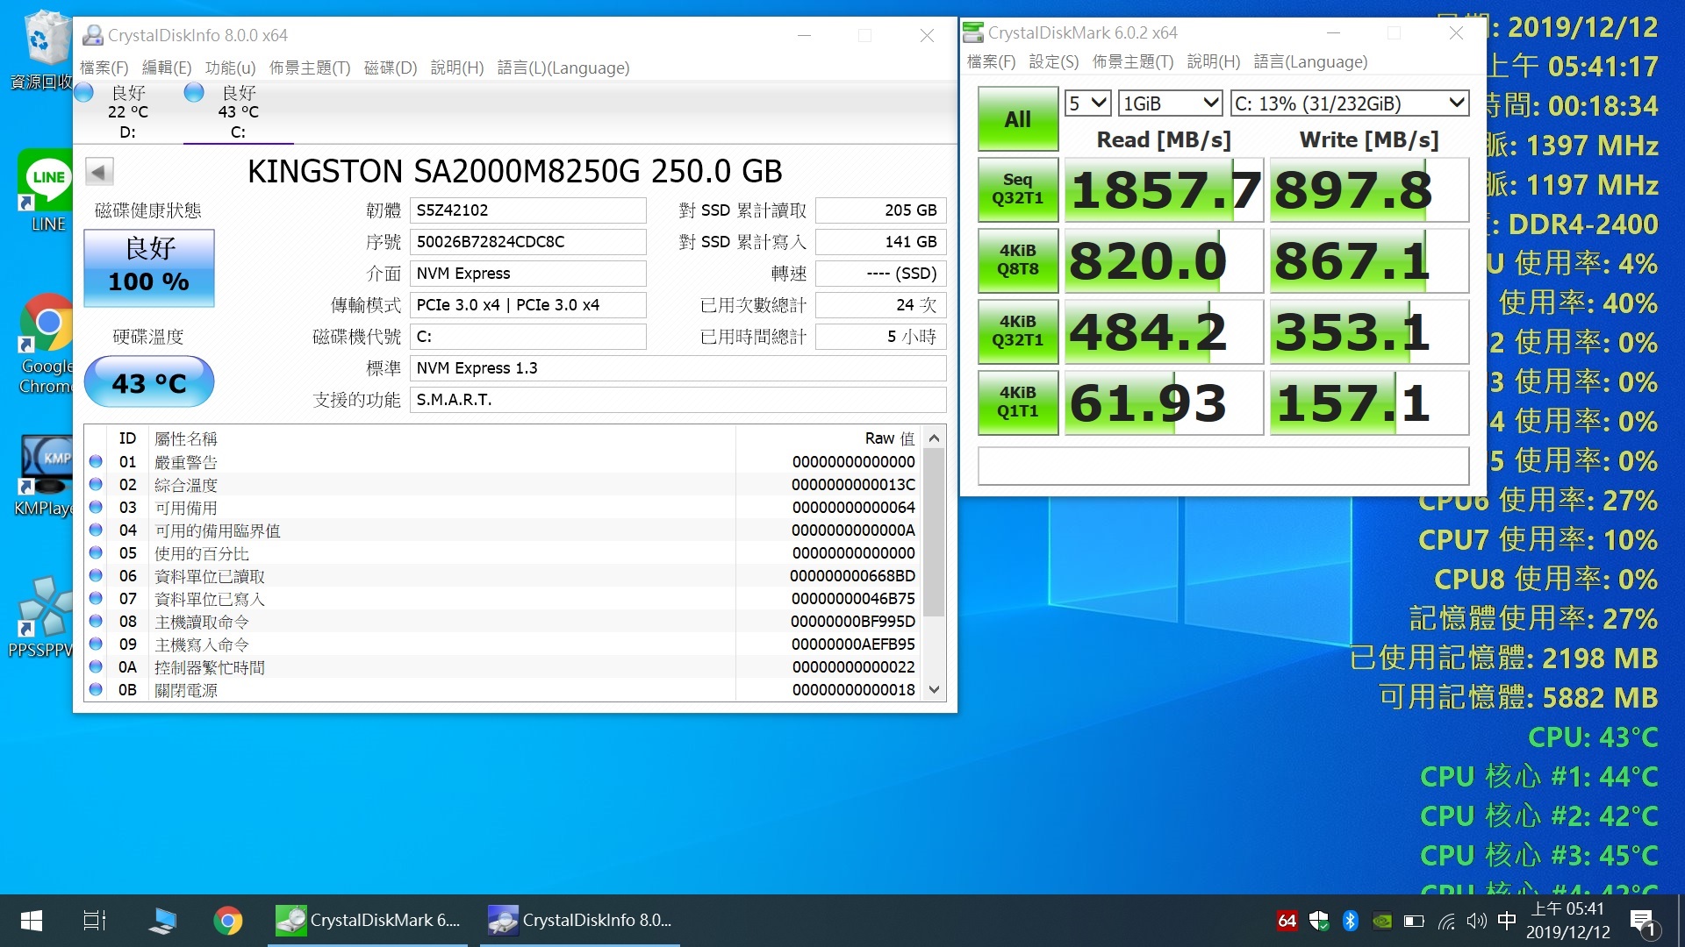The height and width of the screenshot is (947, 1685).
Task: Open target drive dropdown C: 13%
Action: click(1350, 103)
